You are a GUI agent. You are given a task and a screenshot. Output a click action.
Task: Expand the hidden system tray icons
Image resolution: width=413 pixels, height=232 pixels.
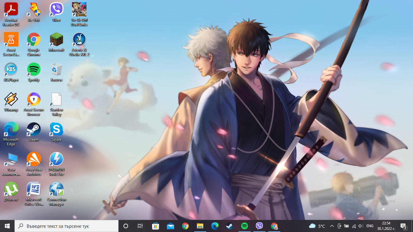coord(332,226)
